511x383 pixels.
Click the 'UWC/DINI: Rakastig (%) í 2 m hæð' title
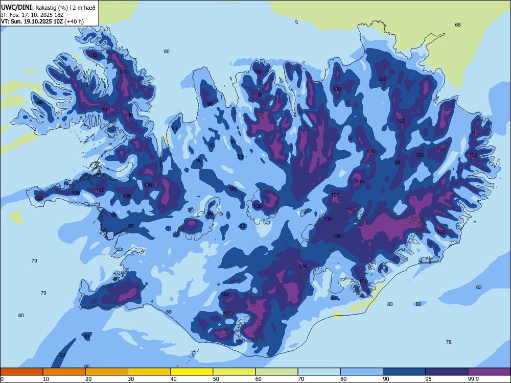(48, 7)
